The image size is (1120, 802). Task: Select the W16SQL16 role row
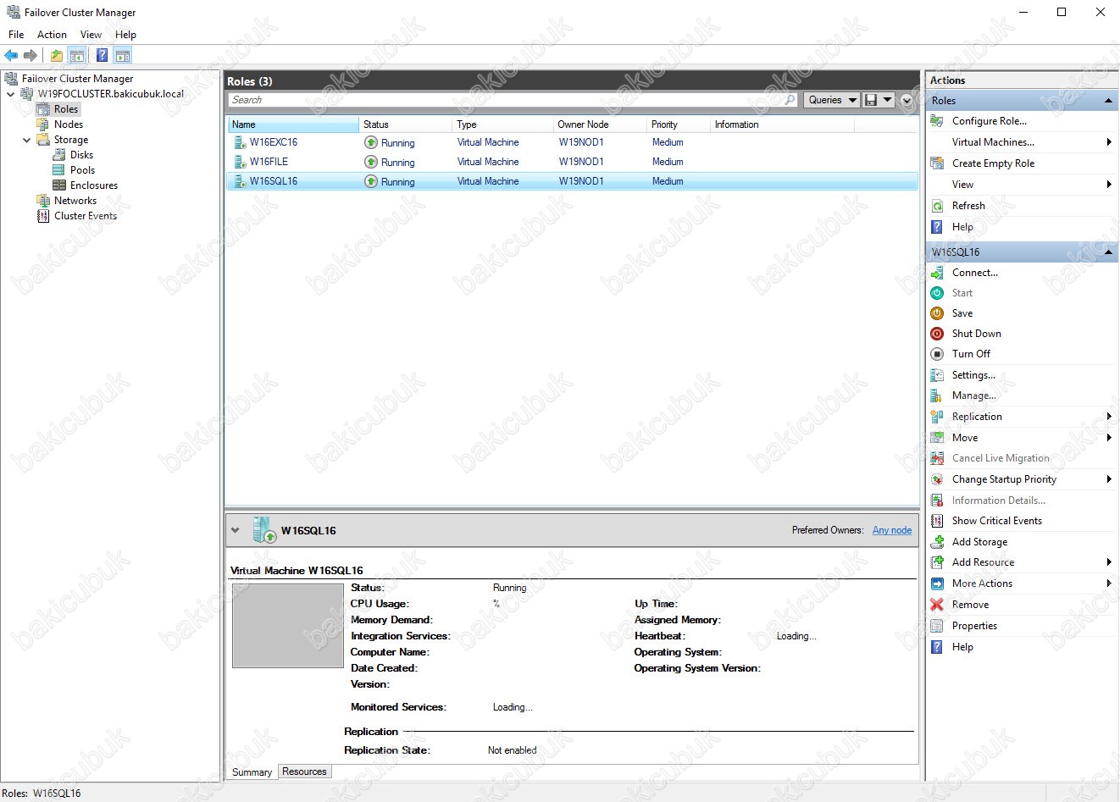(572, 181)
